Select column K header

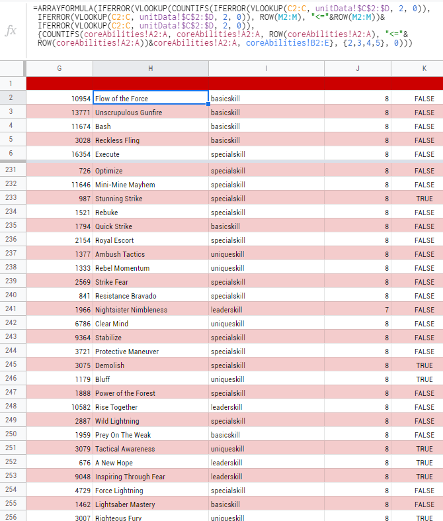(417, 68)
